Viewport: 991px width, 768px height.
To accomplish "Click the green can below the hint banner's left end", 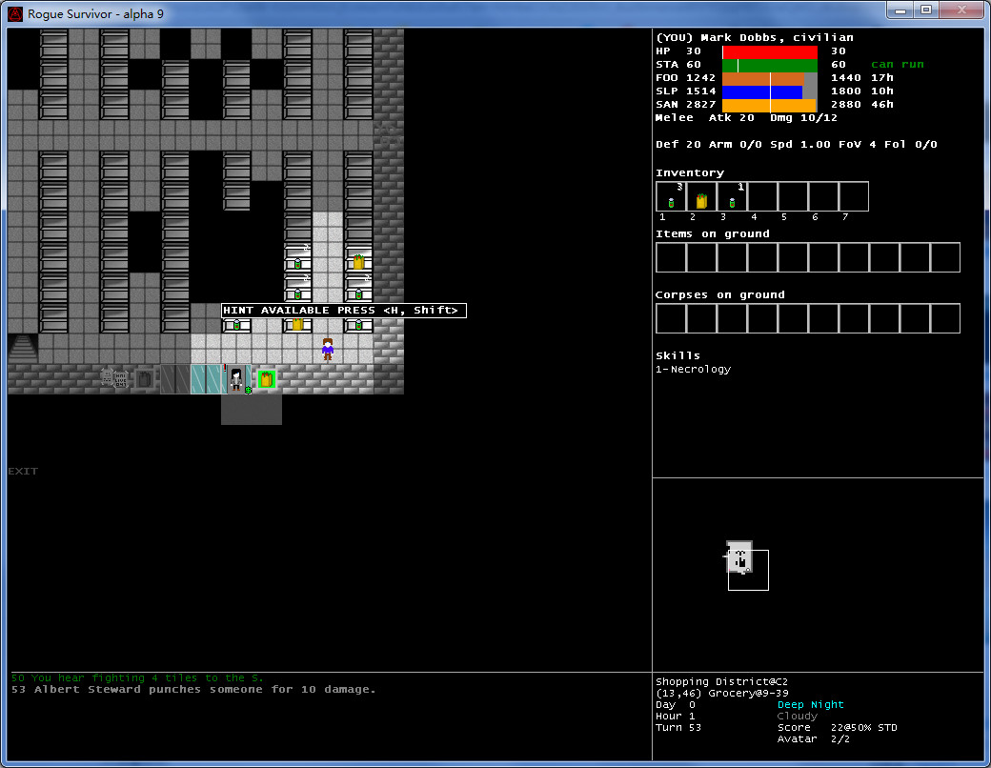I will coord(236,325).
